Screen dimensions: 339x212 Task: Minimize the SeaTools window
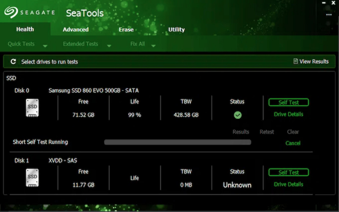point(324,3)
